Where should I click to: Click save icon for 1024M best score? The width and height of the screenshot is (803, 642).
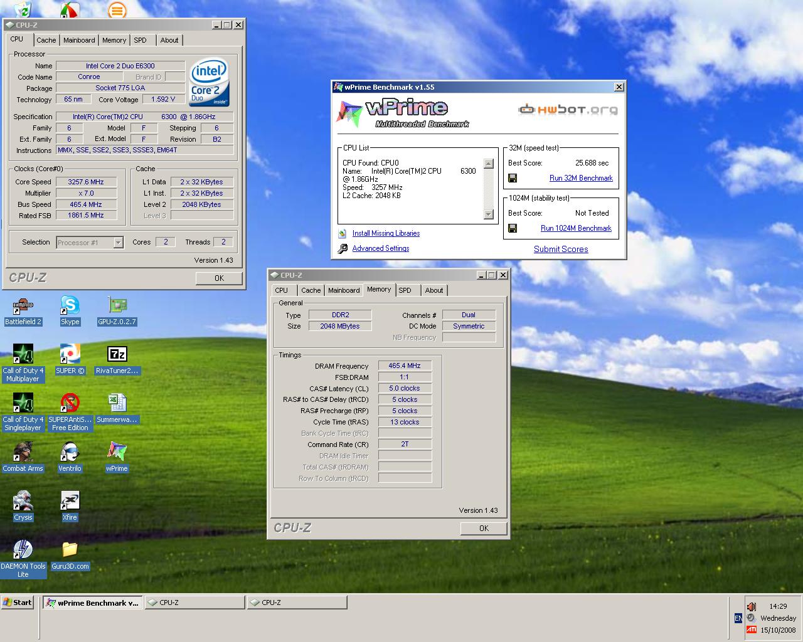513,228
